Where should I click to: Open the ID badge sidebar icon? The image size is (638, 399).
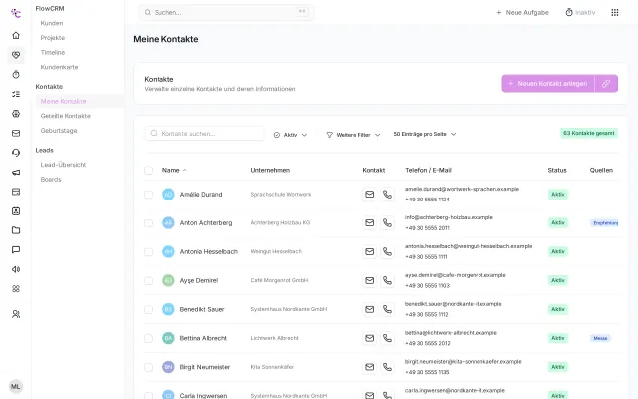(16, 211)
